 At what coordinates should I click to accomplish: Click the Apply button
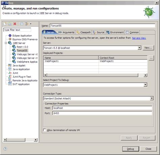(129, 138)
